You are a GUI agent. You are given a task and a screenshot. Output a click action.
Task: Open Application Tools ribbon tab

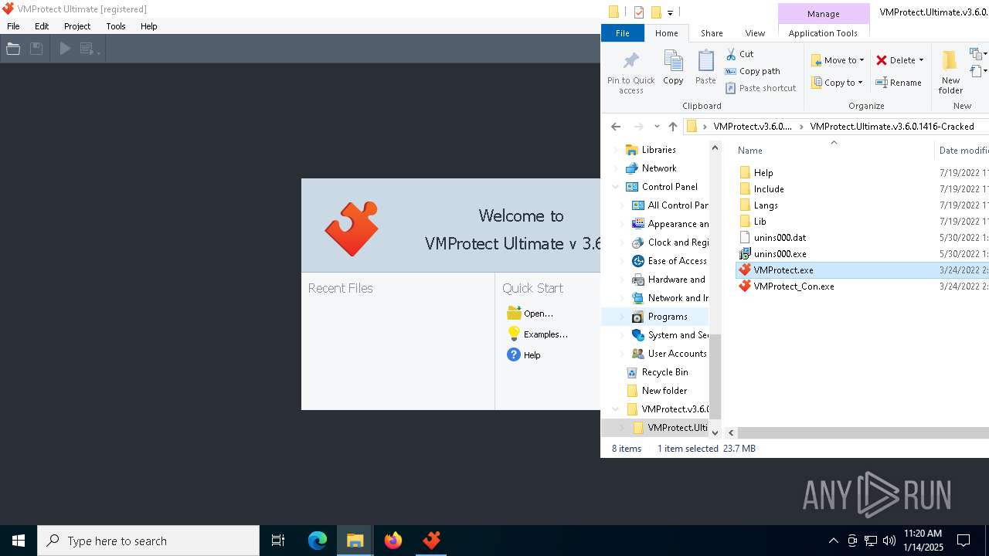[x=823, y=33]
